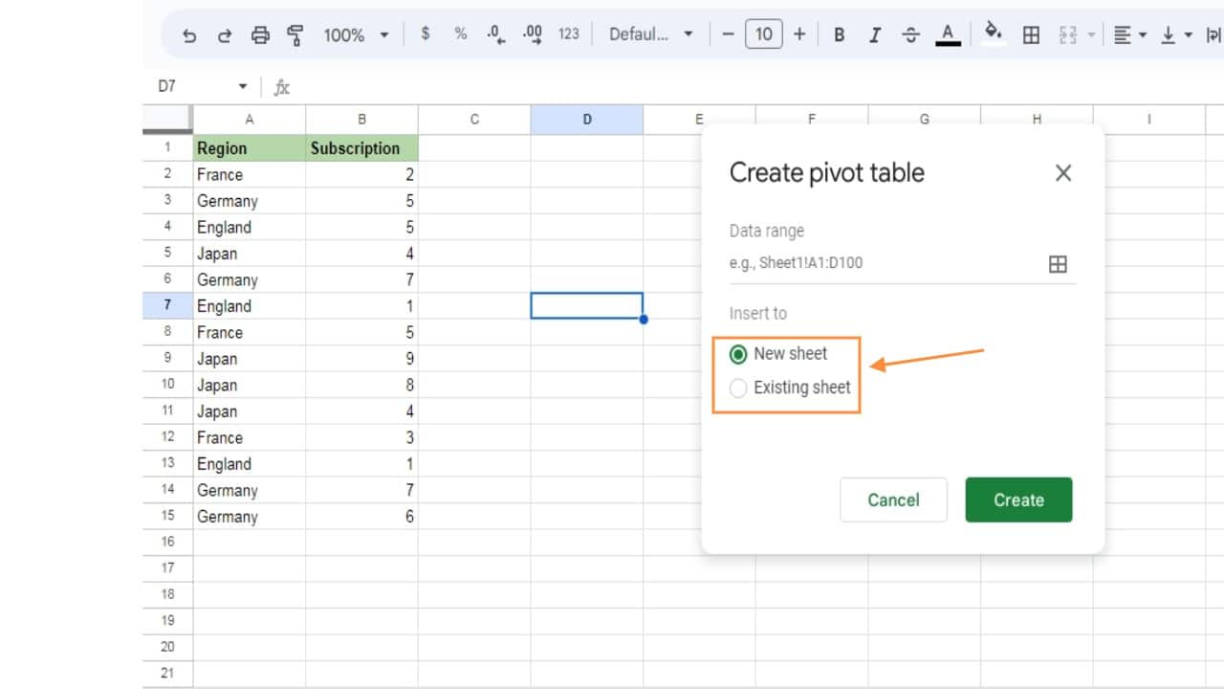Screen dimensions: 1224x689
Task: Select column D header
Action: click(x=586, y=120)
